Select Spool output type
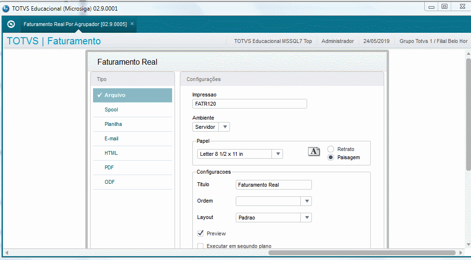The height and width of the screenshot is (260, 471). [133, 109]
